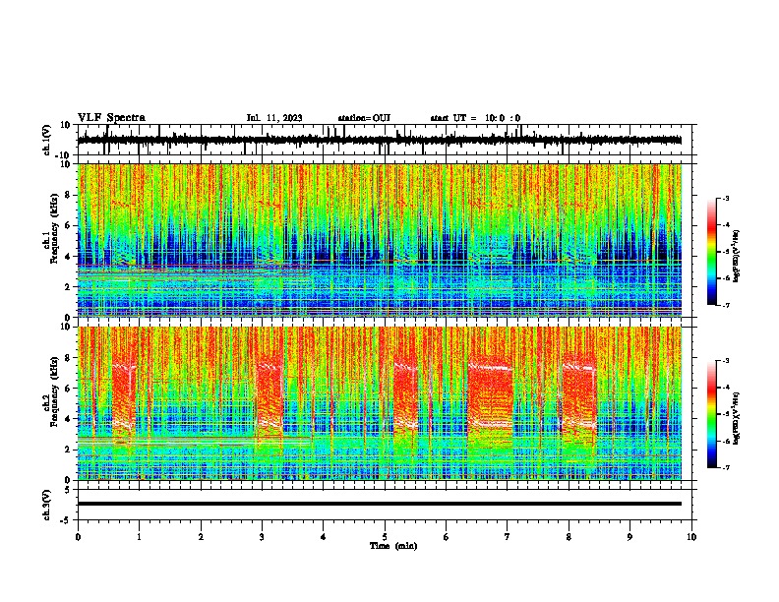Click the "-7" value on ch.2 colorbar

coord(725,467)
